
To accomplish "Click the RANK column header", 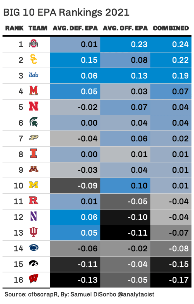I will [x=14, y=28].
